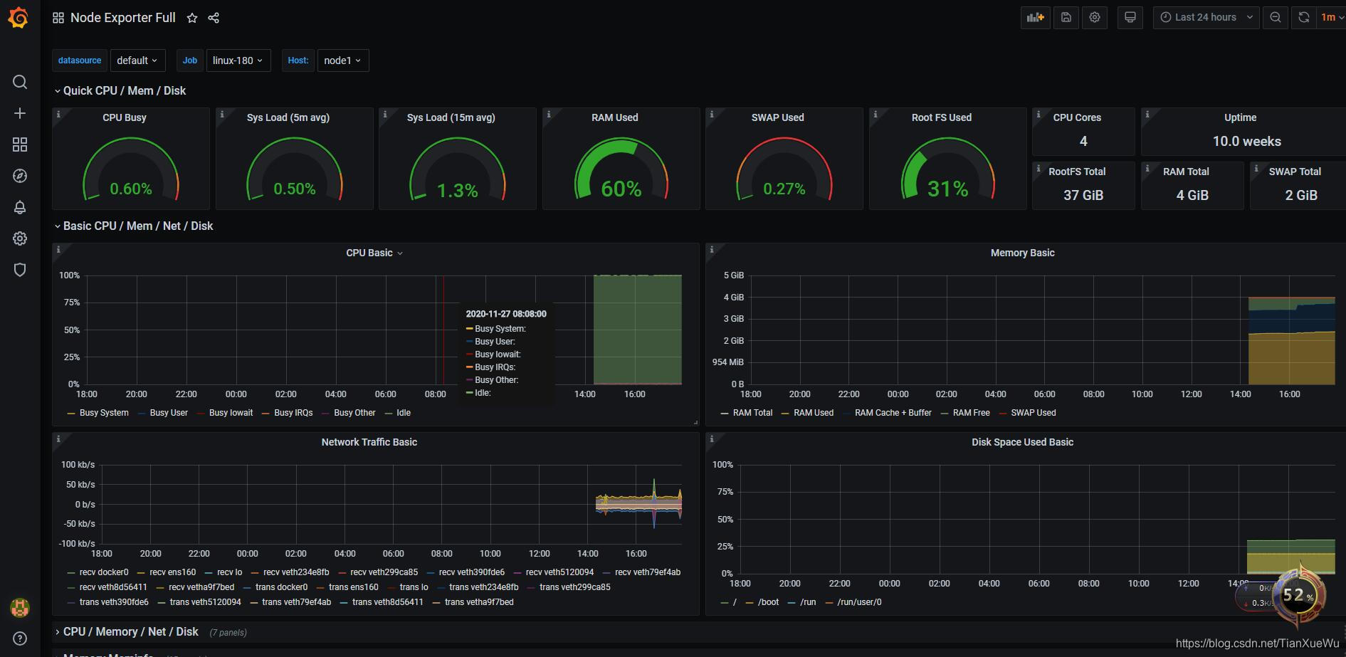Open the Explore compass icon
Screen dimensions: 1346x657
click(20, 176)
